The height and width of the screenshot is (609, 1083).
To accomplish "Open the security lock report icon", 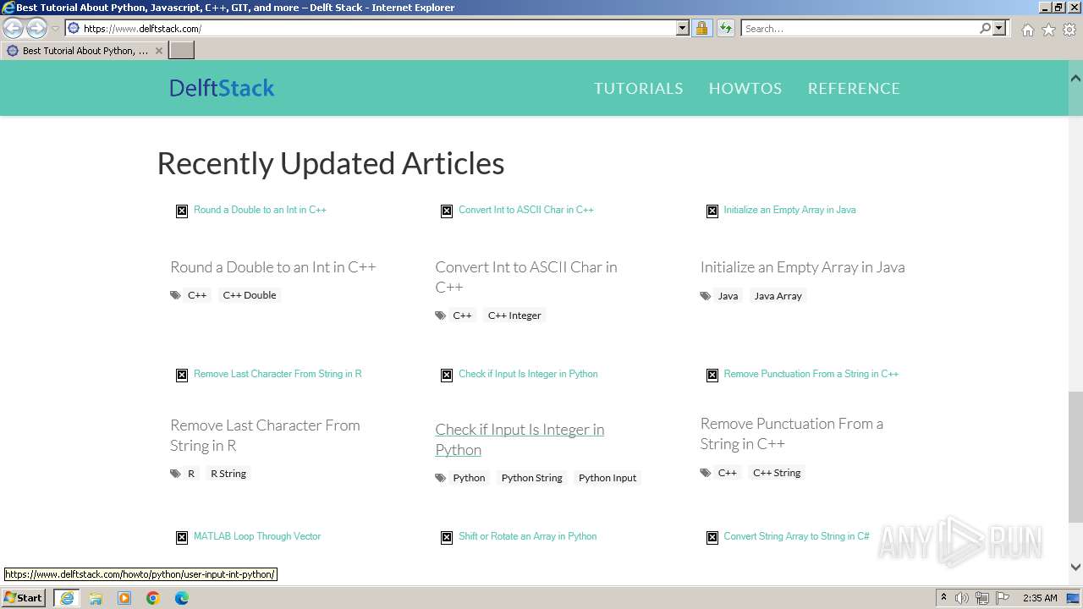I will click(701, 28).
